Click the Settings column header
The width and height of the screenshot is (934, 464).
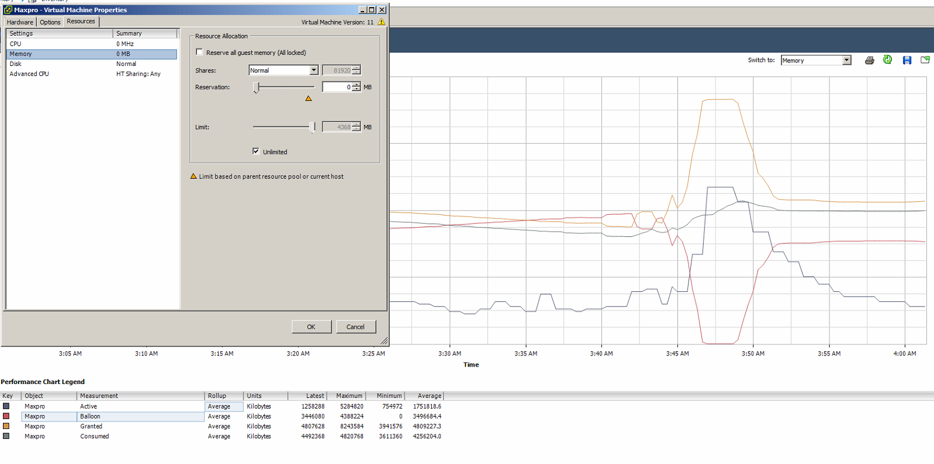point(60,33)
